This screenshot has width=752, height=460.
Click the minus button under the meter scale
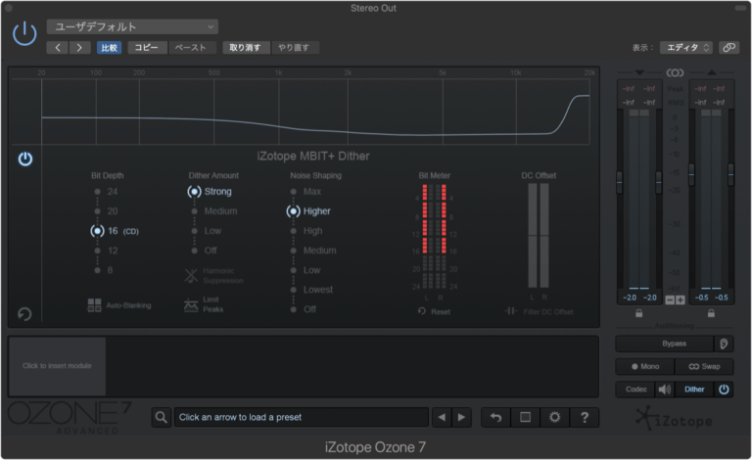[x=670, y=299]
